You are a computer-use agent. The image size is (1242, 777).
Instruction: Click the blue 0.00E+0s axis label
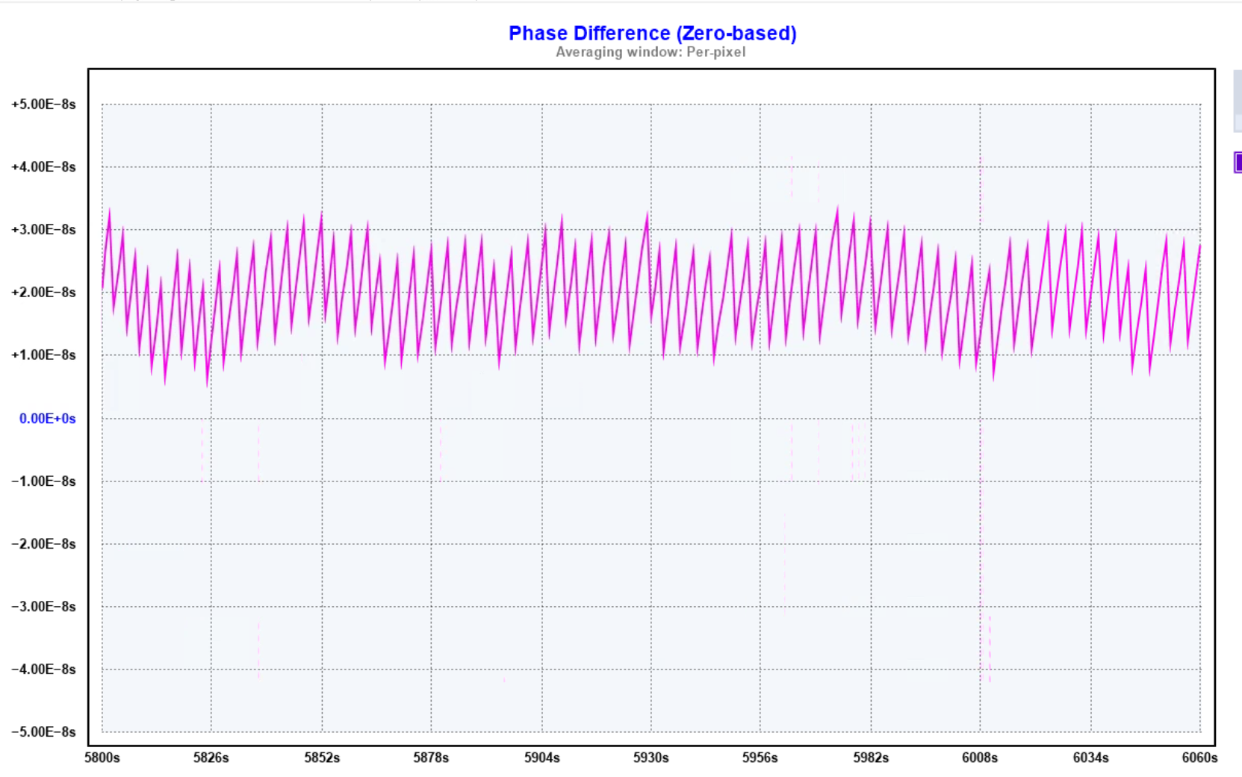pos(47,419)
